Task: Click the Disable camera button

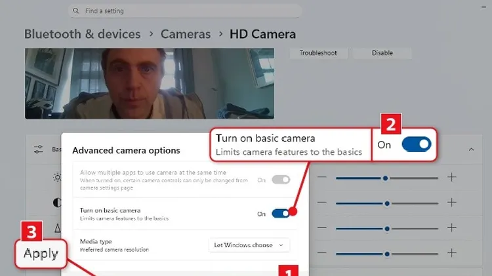Action: pyautogui.click(x=382, y=52)
